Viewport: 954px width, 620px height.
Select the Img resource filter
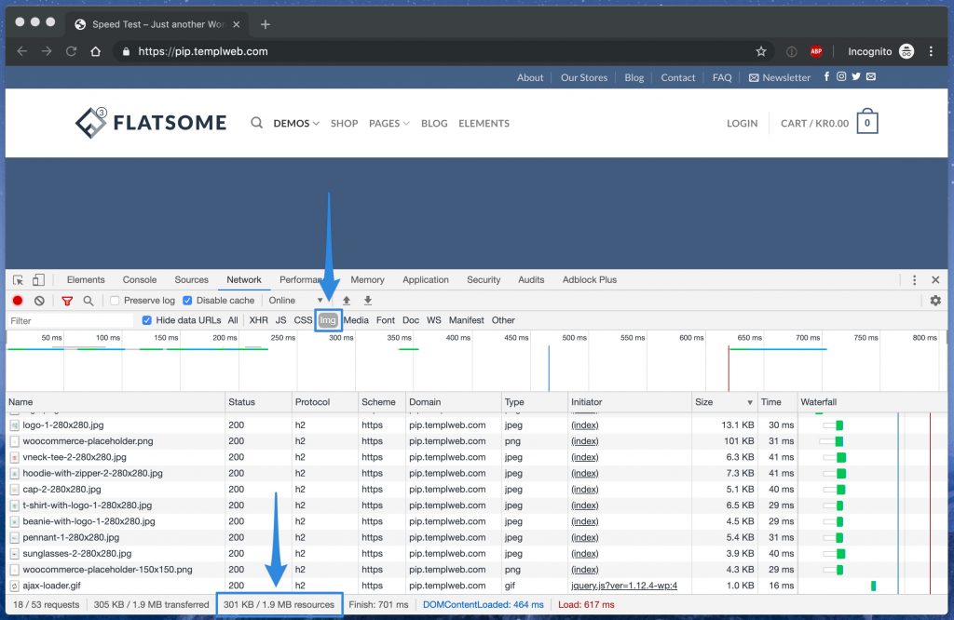(x=328, y=320)
